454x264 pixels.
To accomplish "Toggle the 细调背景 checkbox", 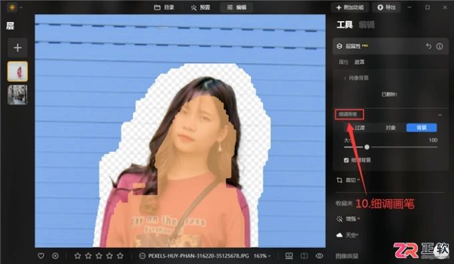I will tap(347, 160).
